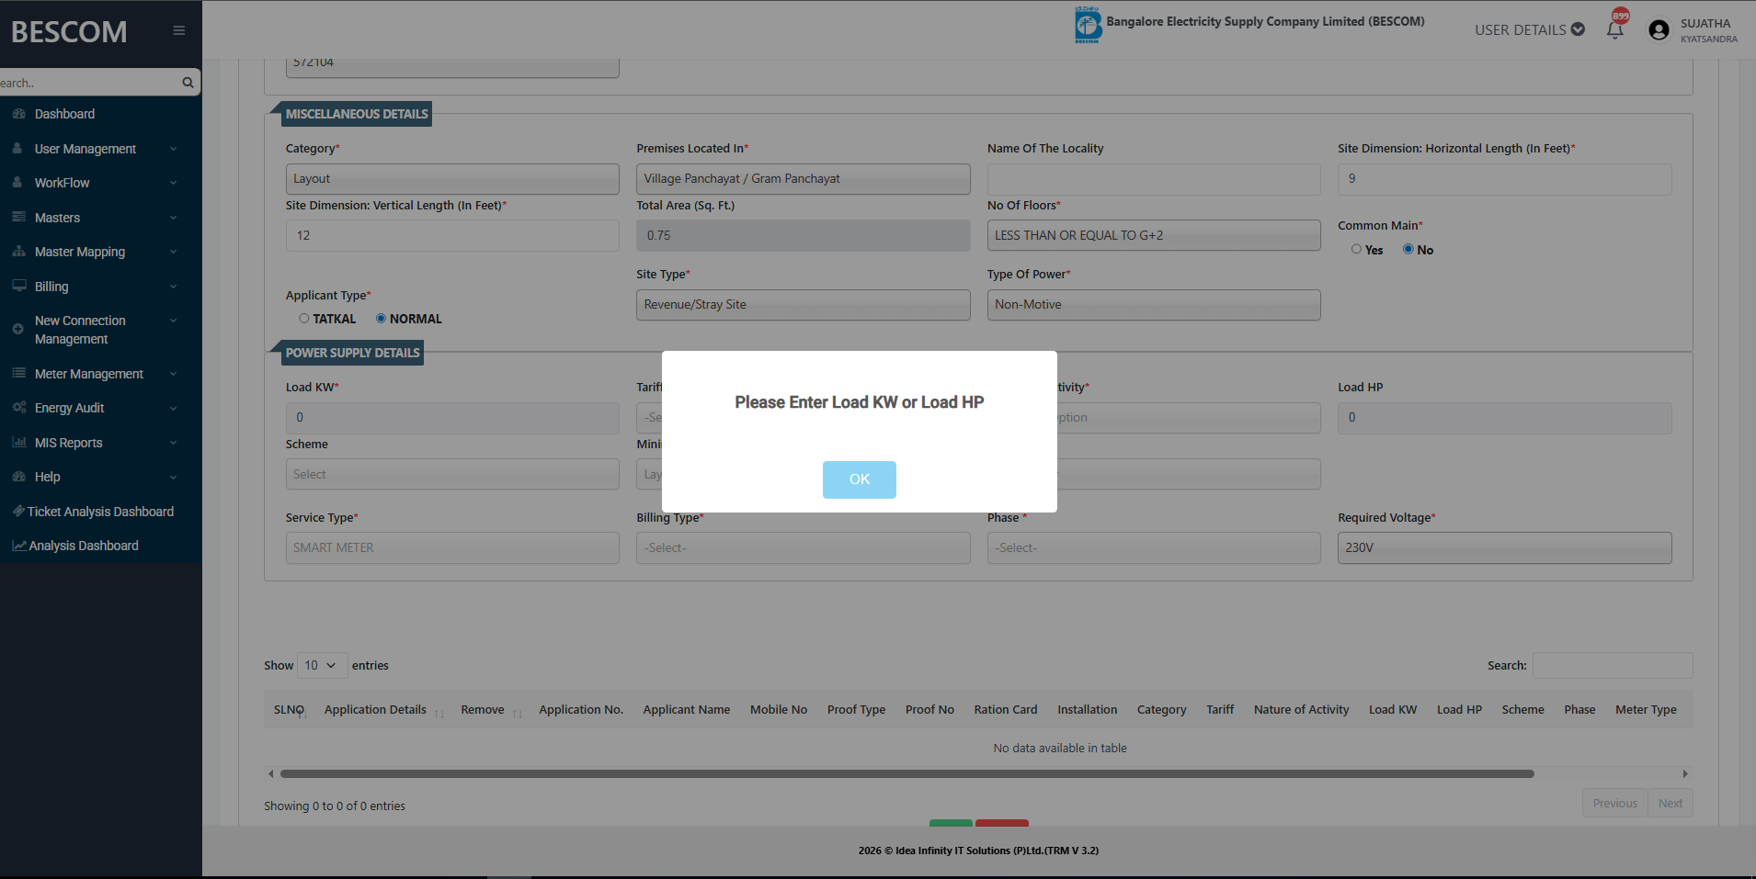Click the table scrollbar left arrow
Viewport: 1756px width, 879px height.
tap(270, 773)
